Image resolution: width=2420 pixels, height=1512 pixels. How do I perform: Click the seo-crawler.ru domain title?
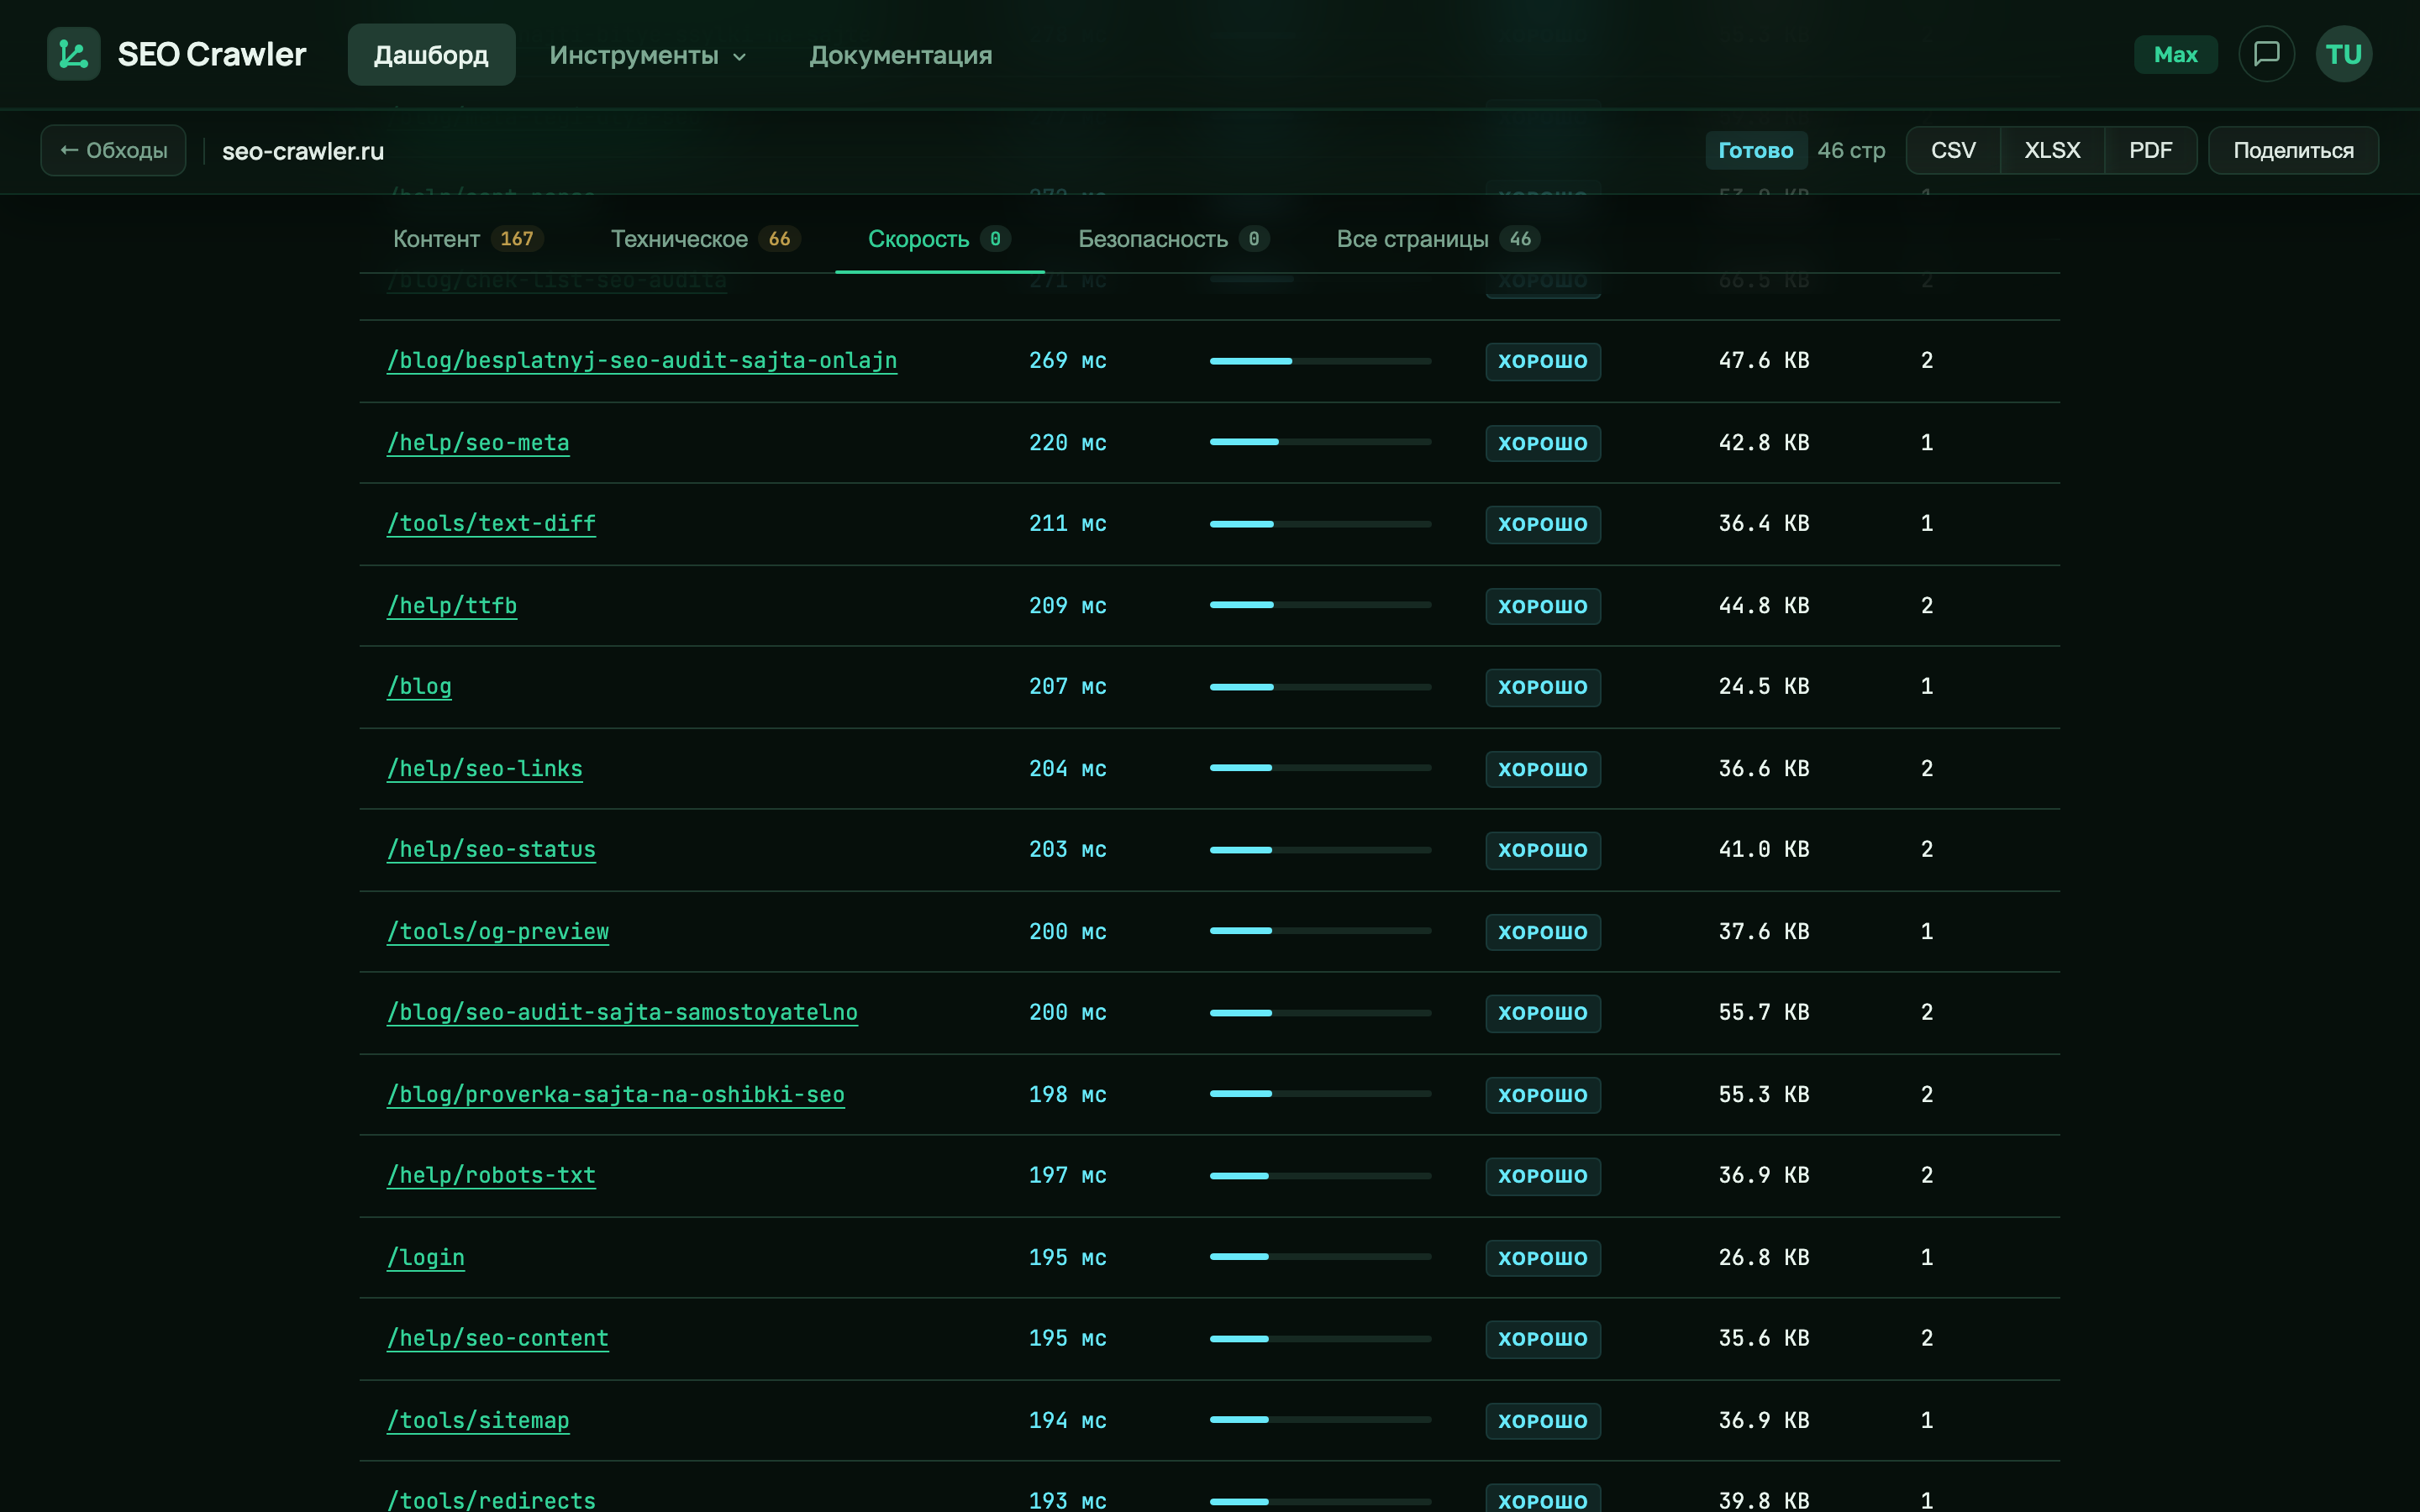tap(303, 151)
